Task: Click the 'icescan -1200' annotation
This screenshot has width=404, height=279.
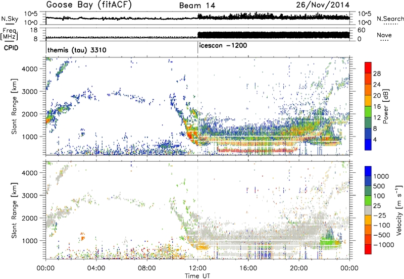Action: [x=223, y=45]
